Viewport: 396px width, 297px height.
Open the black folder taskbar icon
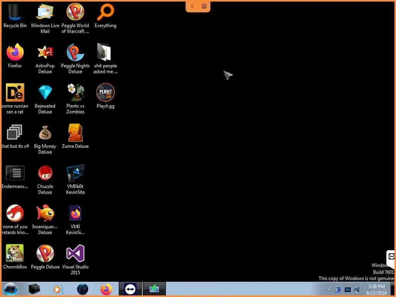[34, 289]
